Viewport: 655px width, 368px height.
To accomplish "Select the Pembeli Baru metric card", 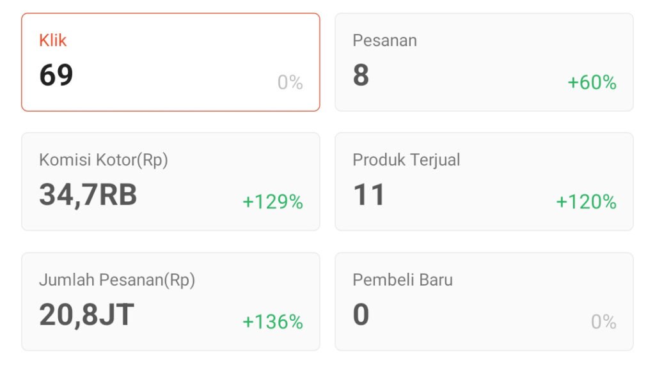I will coord(484,301).
